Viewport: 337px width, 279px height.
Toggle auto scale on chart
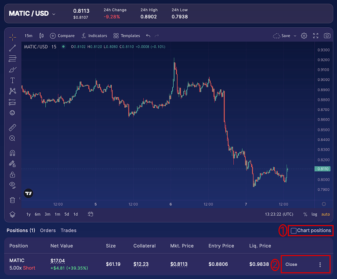tap(325, 214)
